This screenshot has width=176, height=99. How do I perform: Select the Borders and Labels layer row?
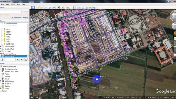pos(11,71)
